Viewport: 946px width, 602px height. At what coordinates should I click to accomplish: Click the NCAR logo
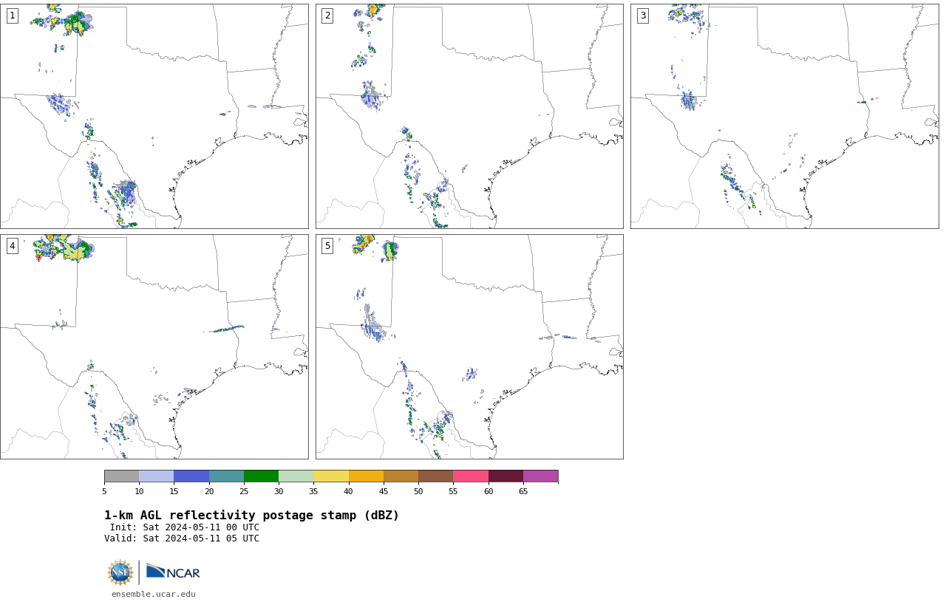[x=173, y=572]
